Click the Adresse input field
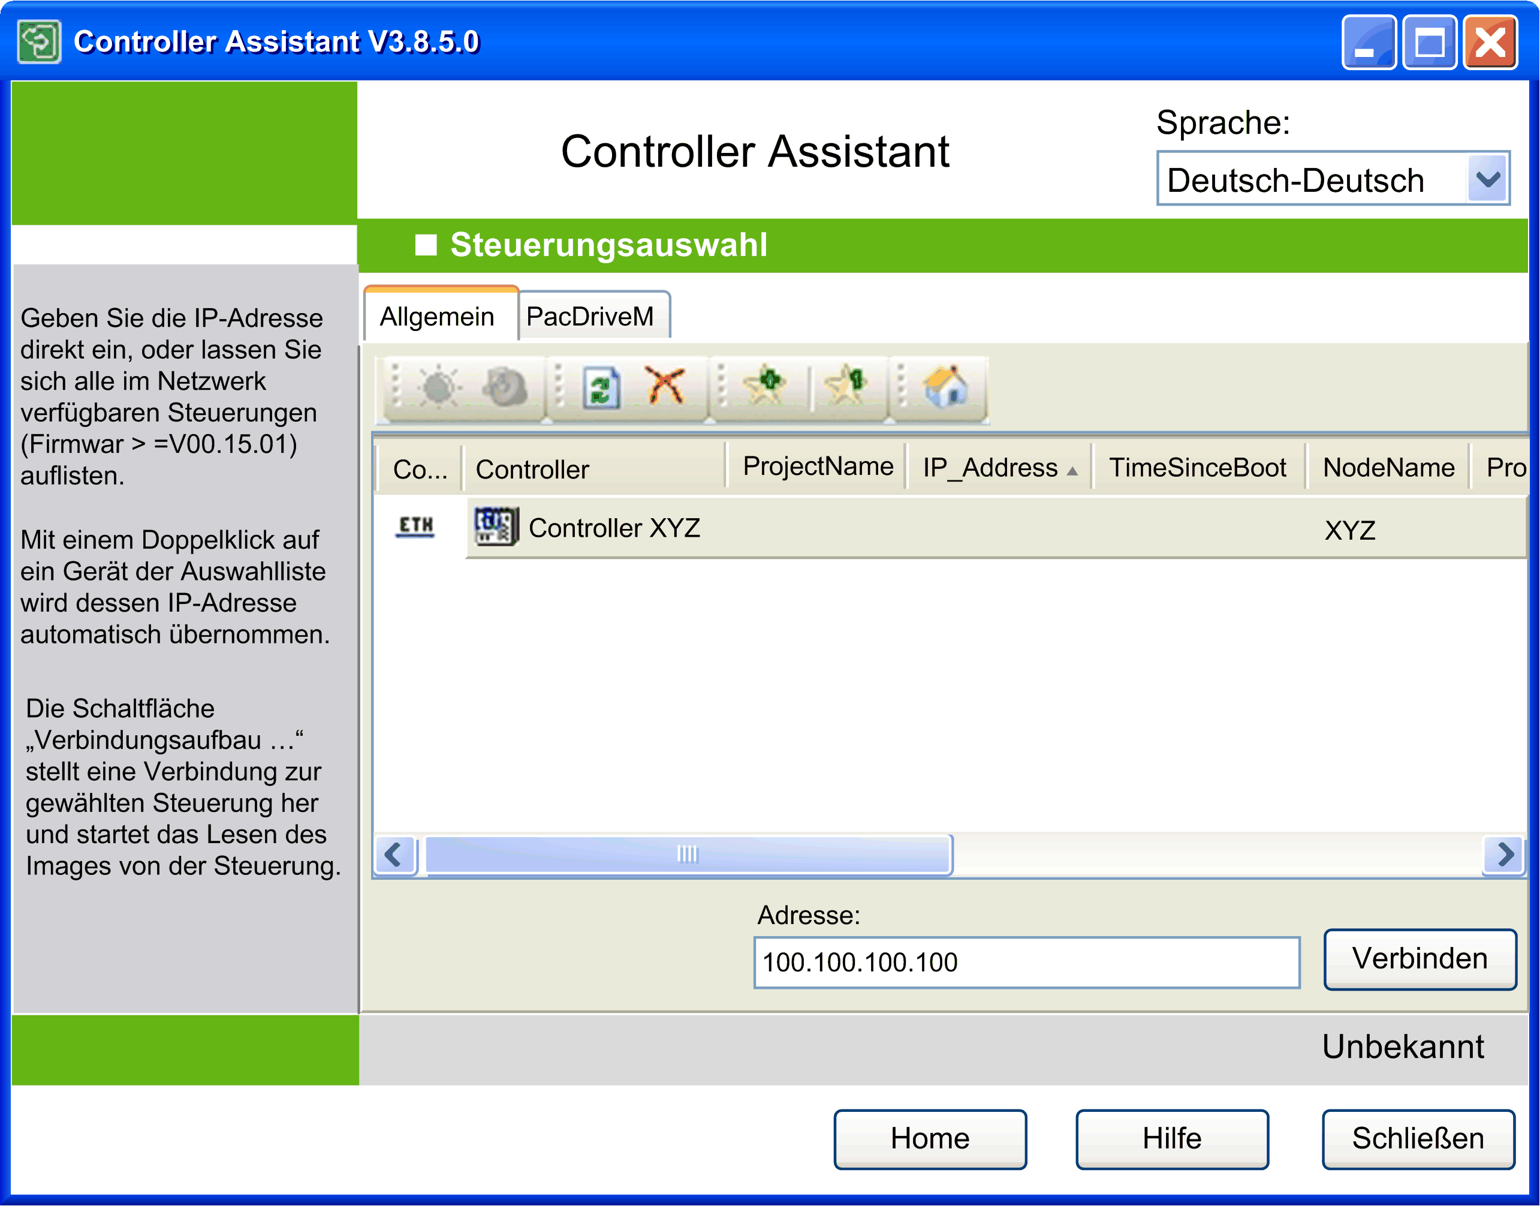The width and height of the screenshot is (1540, 1206). (x=1026, y=962)
